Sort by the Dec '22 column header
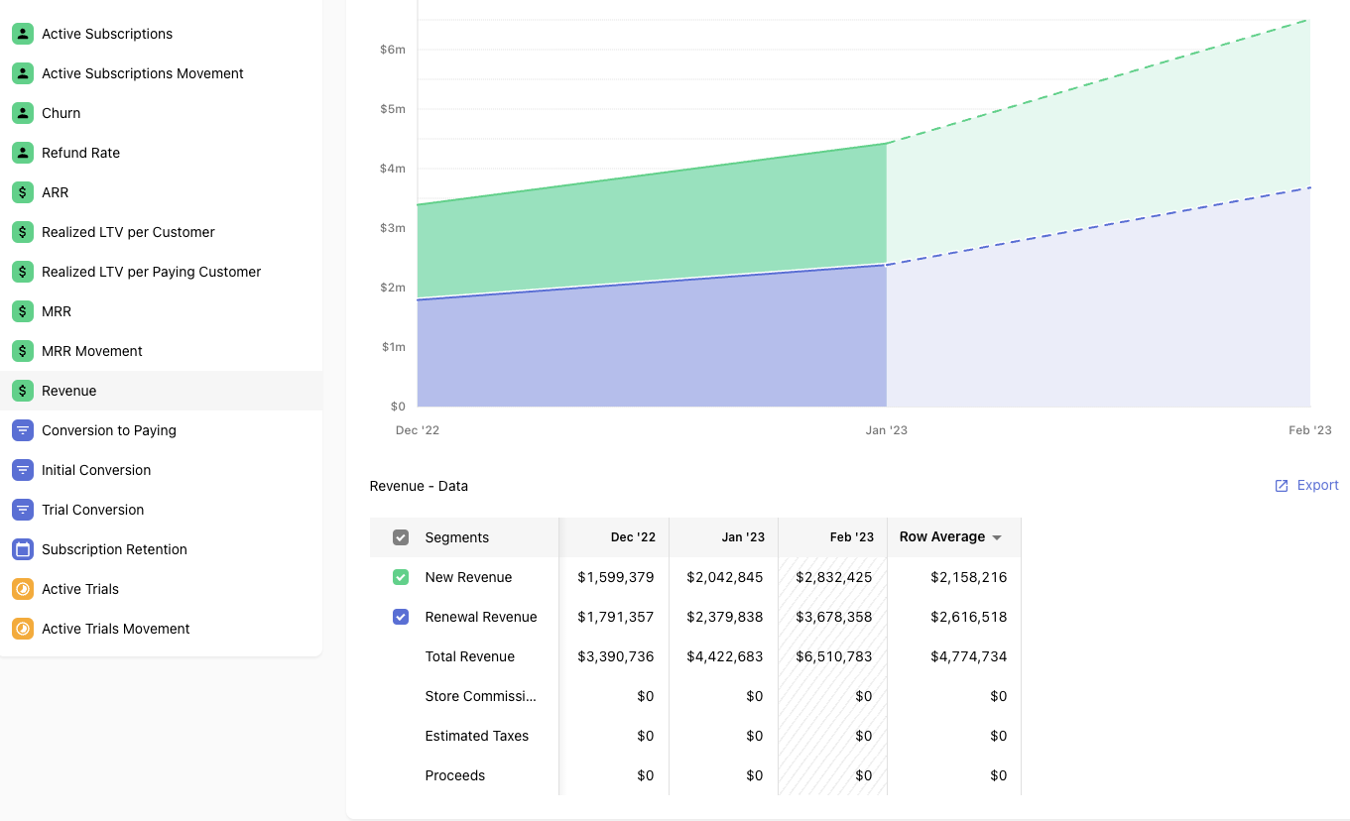Image resolution: width=1350 pixels, height=821 pixels. coord(633,537)
